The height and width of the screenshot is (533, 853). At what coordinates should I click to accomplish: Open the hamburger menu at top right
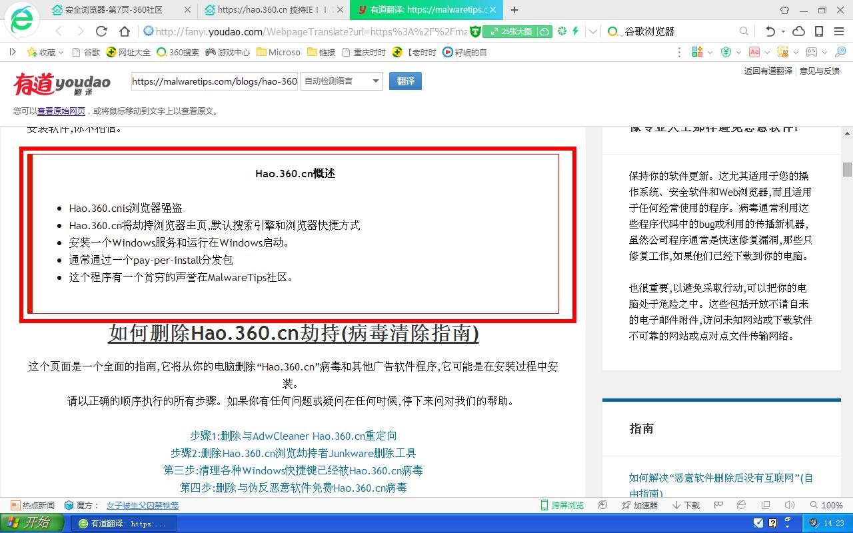pyautogui.click(x=838, y=31)
